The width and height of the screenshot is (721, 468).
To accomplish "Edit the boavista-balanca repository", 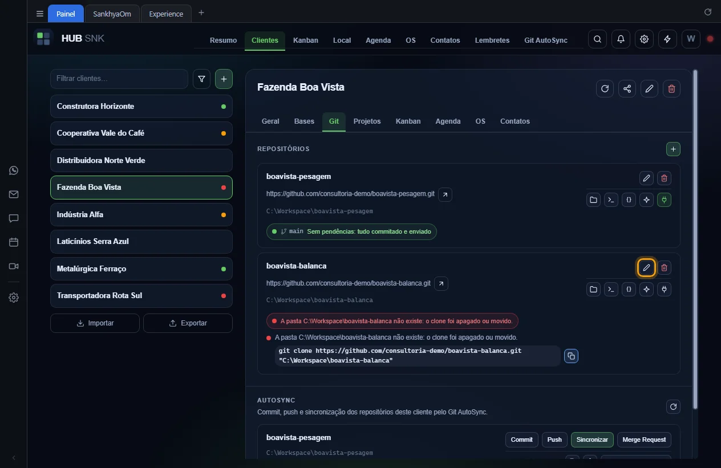I will coord(646,267).
